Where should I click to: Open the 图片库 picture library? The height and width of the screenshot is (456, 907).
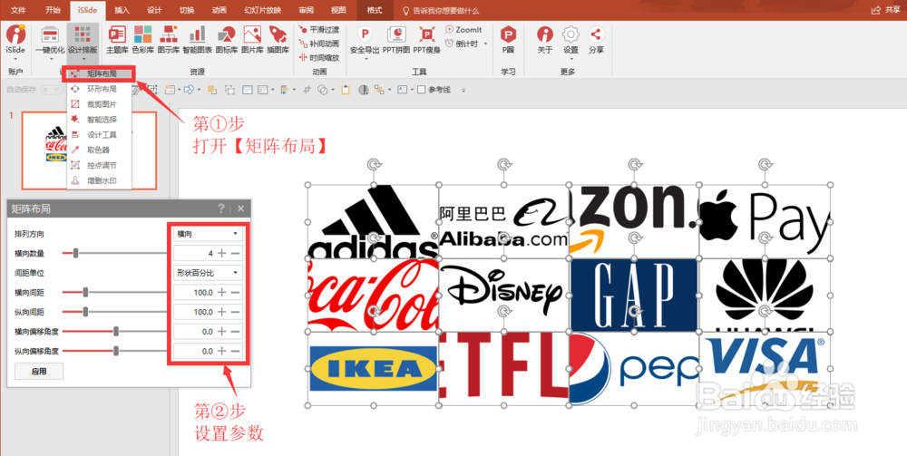252,40
